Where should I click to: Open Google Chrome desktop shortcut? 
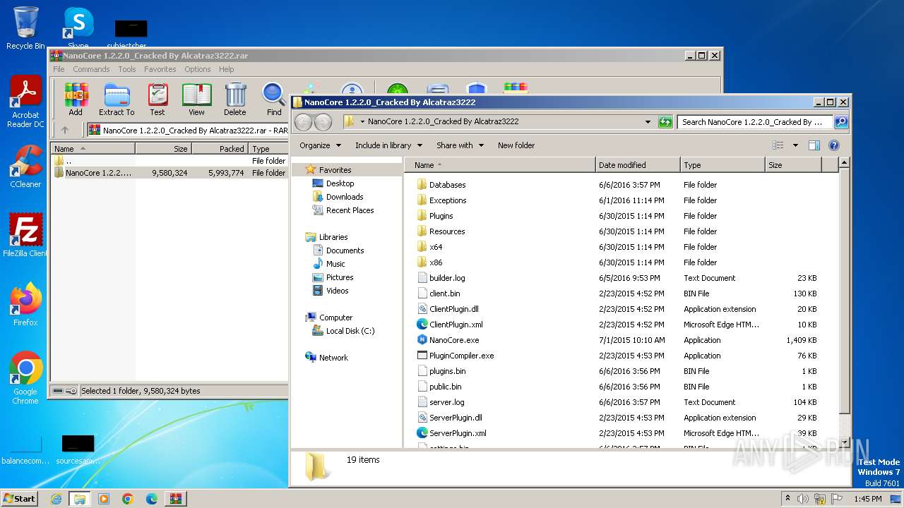pyautogui.click(x=25, y=378)
